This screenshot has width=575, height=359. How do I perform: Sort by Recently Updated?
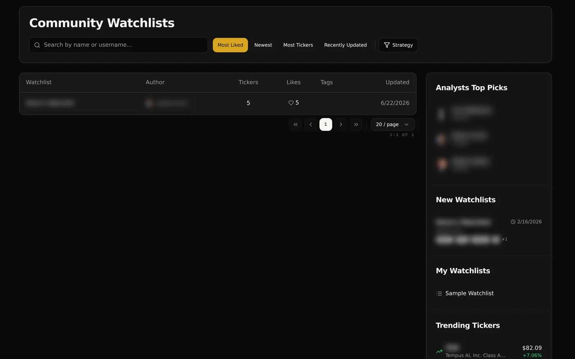point(345,45)
